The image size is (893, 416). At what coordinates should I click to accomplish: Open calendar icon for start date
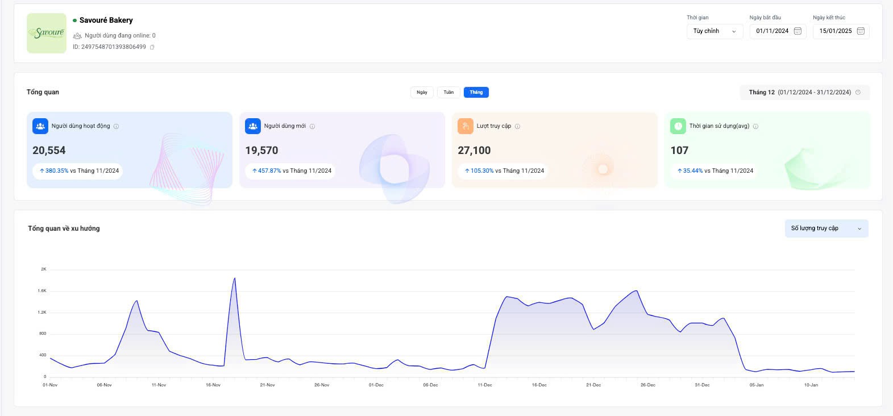[798, 31]
